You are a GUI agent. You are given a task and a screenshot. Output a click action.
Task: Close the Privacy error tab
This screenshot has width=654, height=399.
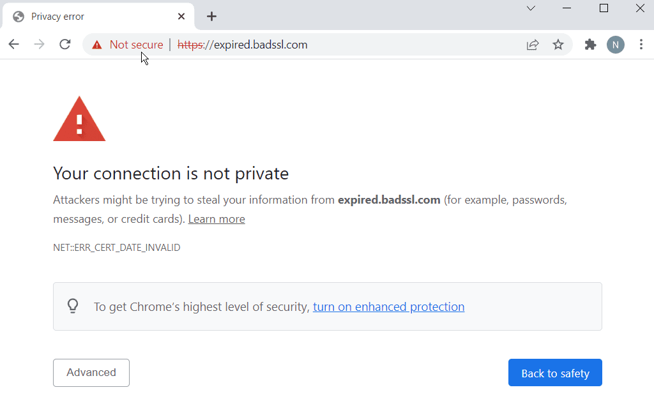(181, 16)
